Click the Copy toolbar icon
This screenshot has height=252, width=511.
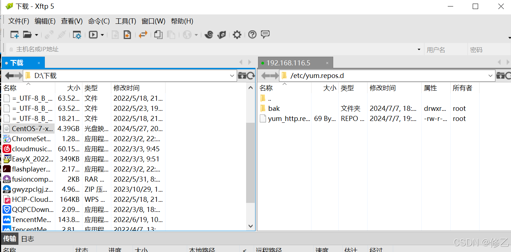[158, 35]
